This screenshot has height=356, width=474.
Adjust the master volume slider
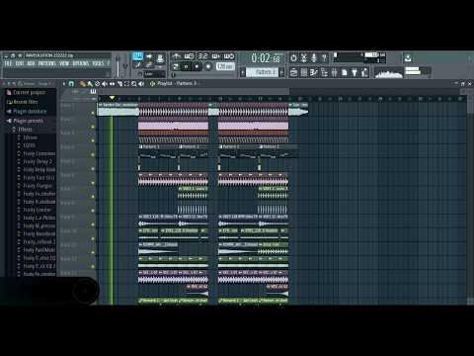tap(118, 66)
